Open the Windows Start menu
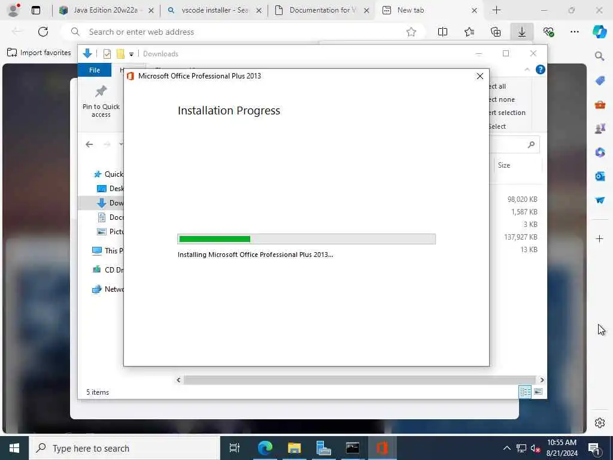The image size is (613, 460). 14,448
